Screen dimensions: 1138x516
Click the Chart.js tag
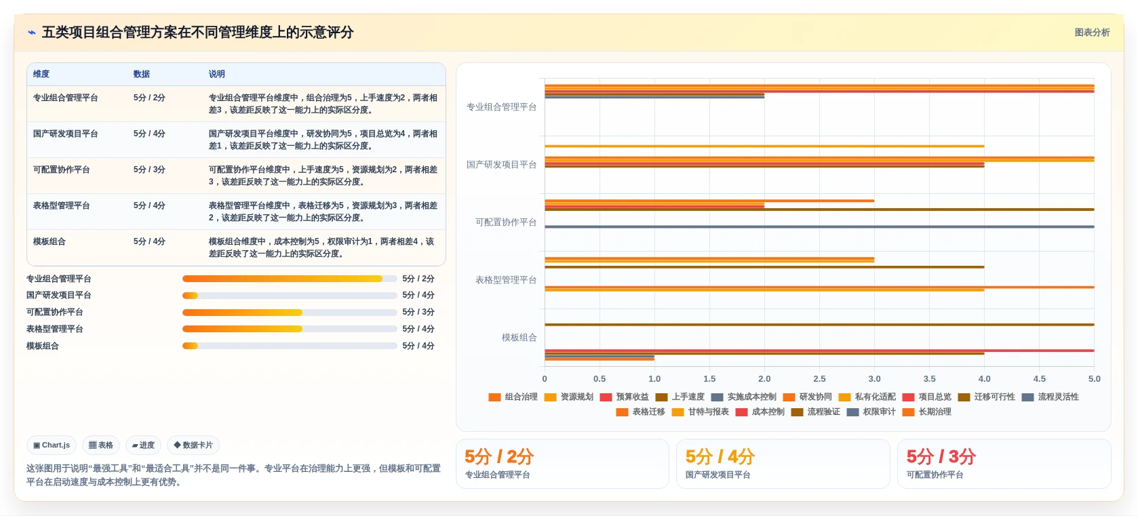(52, 445)
